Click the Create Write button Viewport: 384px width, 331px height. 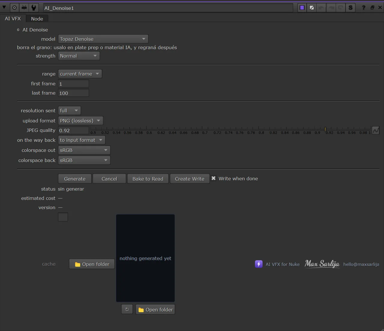[x=190, y=179]
